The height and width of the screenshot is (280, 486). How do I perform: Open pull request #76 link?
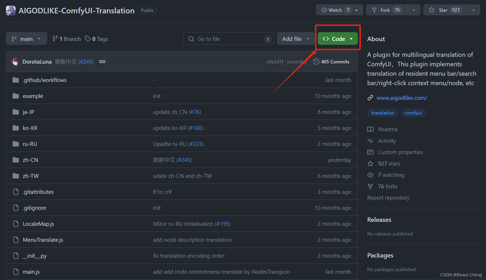[x=195, y=112]
